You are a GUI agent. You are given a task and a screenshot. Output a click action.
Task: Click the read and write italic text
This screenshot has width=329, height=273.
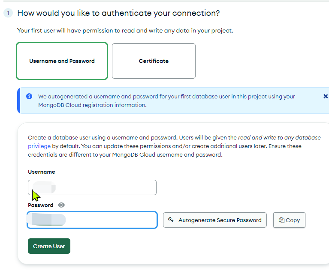click(279, 137)
